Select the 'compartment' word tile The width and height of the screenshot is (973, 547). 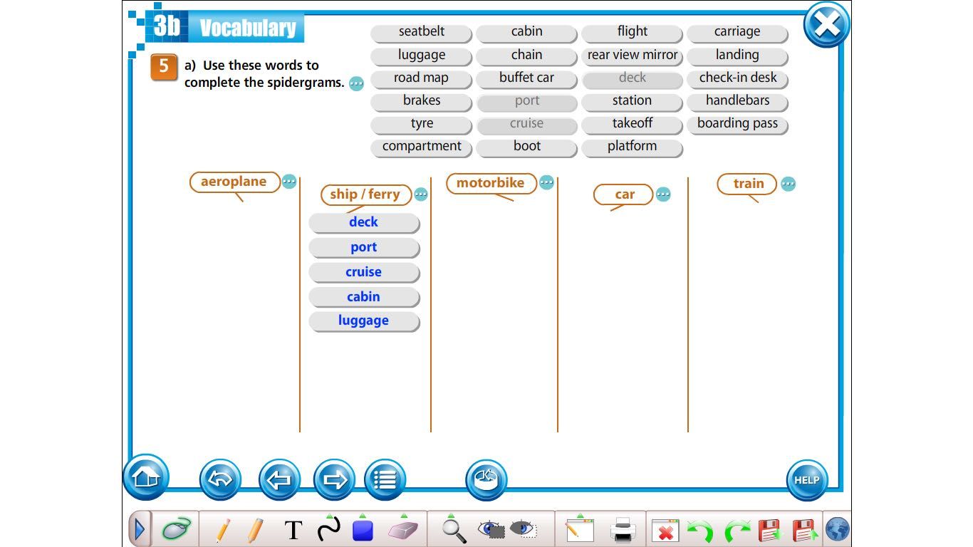click(x=422, y=147)
